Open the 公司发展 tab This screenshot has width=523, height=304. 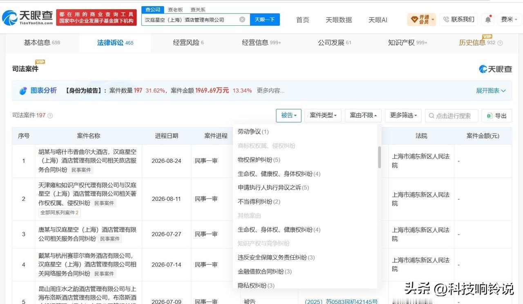334,43
